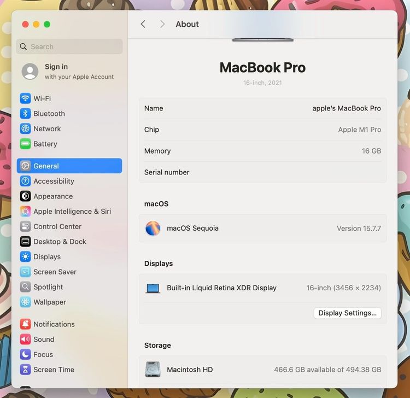Click Built-in Liquid Retina XDR Display label

pos(222,288)
